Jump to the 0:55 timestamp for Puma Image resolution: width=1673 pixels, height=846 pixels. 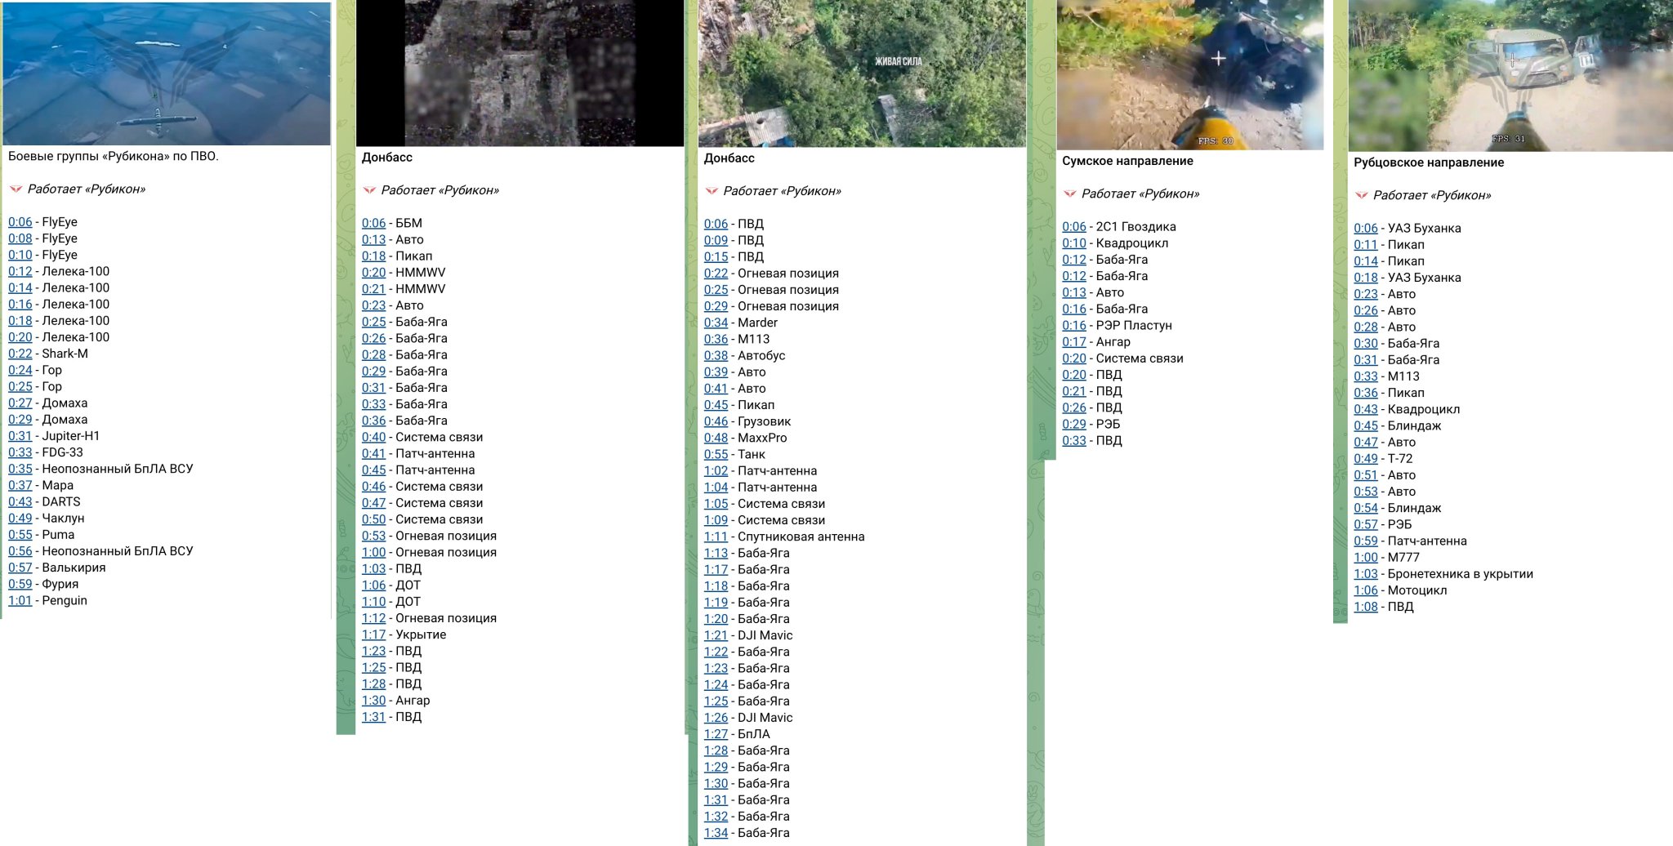coord(20,535)
